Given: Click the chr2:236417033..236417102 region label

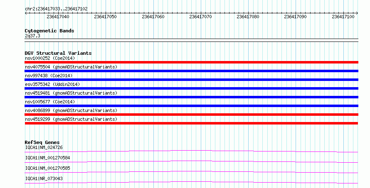Looking at the screenshot, I should point(56,9).
